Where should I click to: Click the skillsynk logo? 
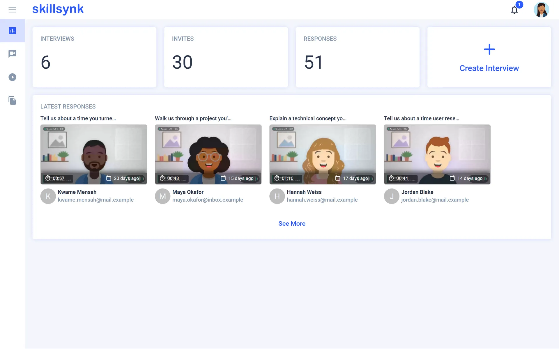point(58,9)
